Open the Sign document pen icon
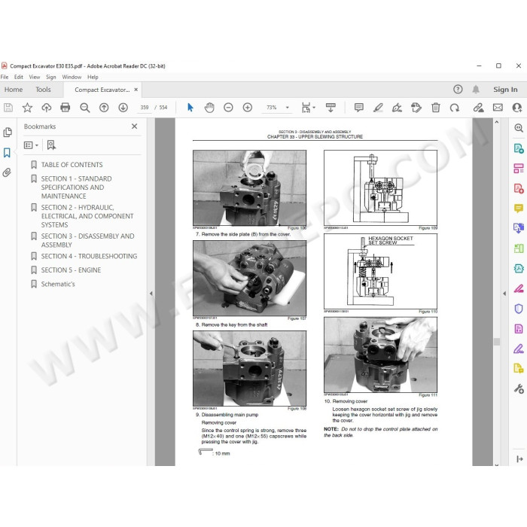The width and height of the screenshot is (527, 527). pos(397,108)
